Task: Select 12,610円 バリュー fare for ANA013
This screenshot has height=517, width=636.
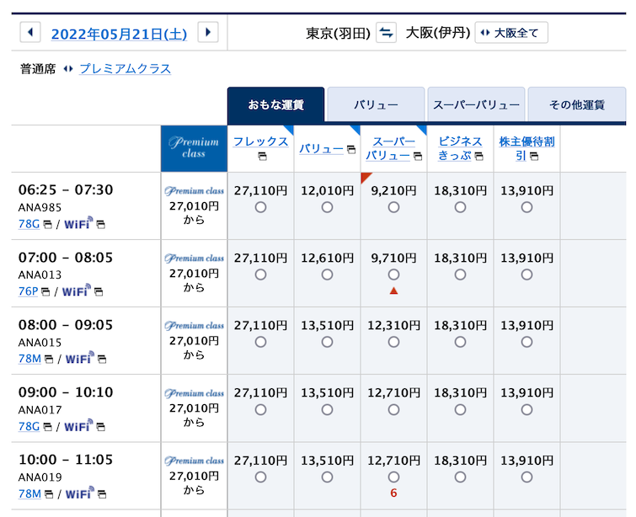Action: click(x=327, y=274)
